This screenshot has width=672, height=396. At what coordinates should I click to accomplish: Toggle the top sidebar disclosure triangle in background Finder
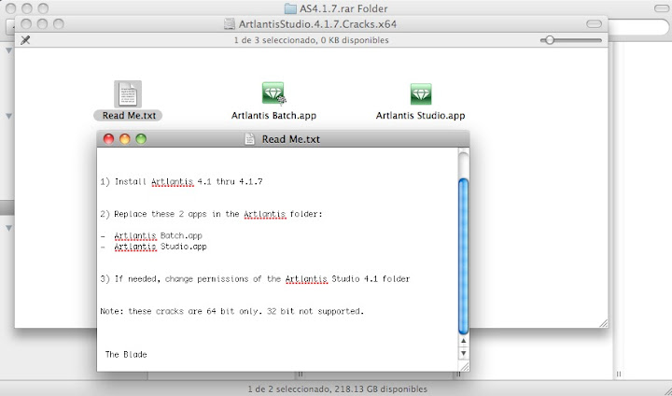pyautogui.click(x=8, y=50)
